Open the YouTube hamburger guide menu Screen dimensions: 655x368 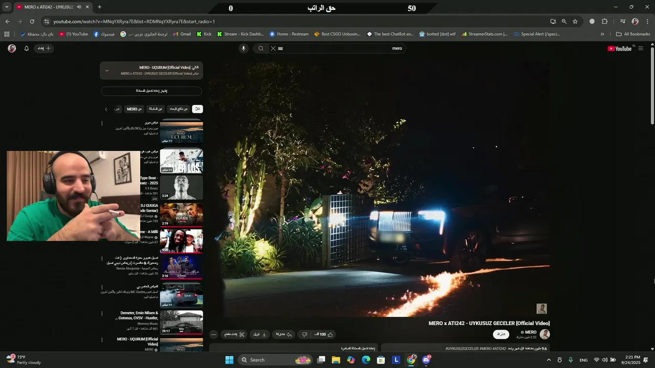pyautogui.click(x=641, y=49)
